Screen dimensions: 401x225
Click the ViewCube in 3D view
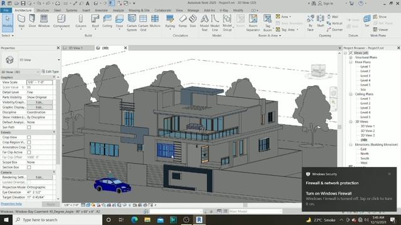(x=318, y=71)
